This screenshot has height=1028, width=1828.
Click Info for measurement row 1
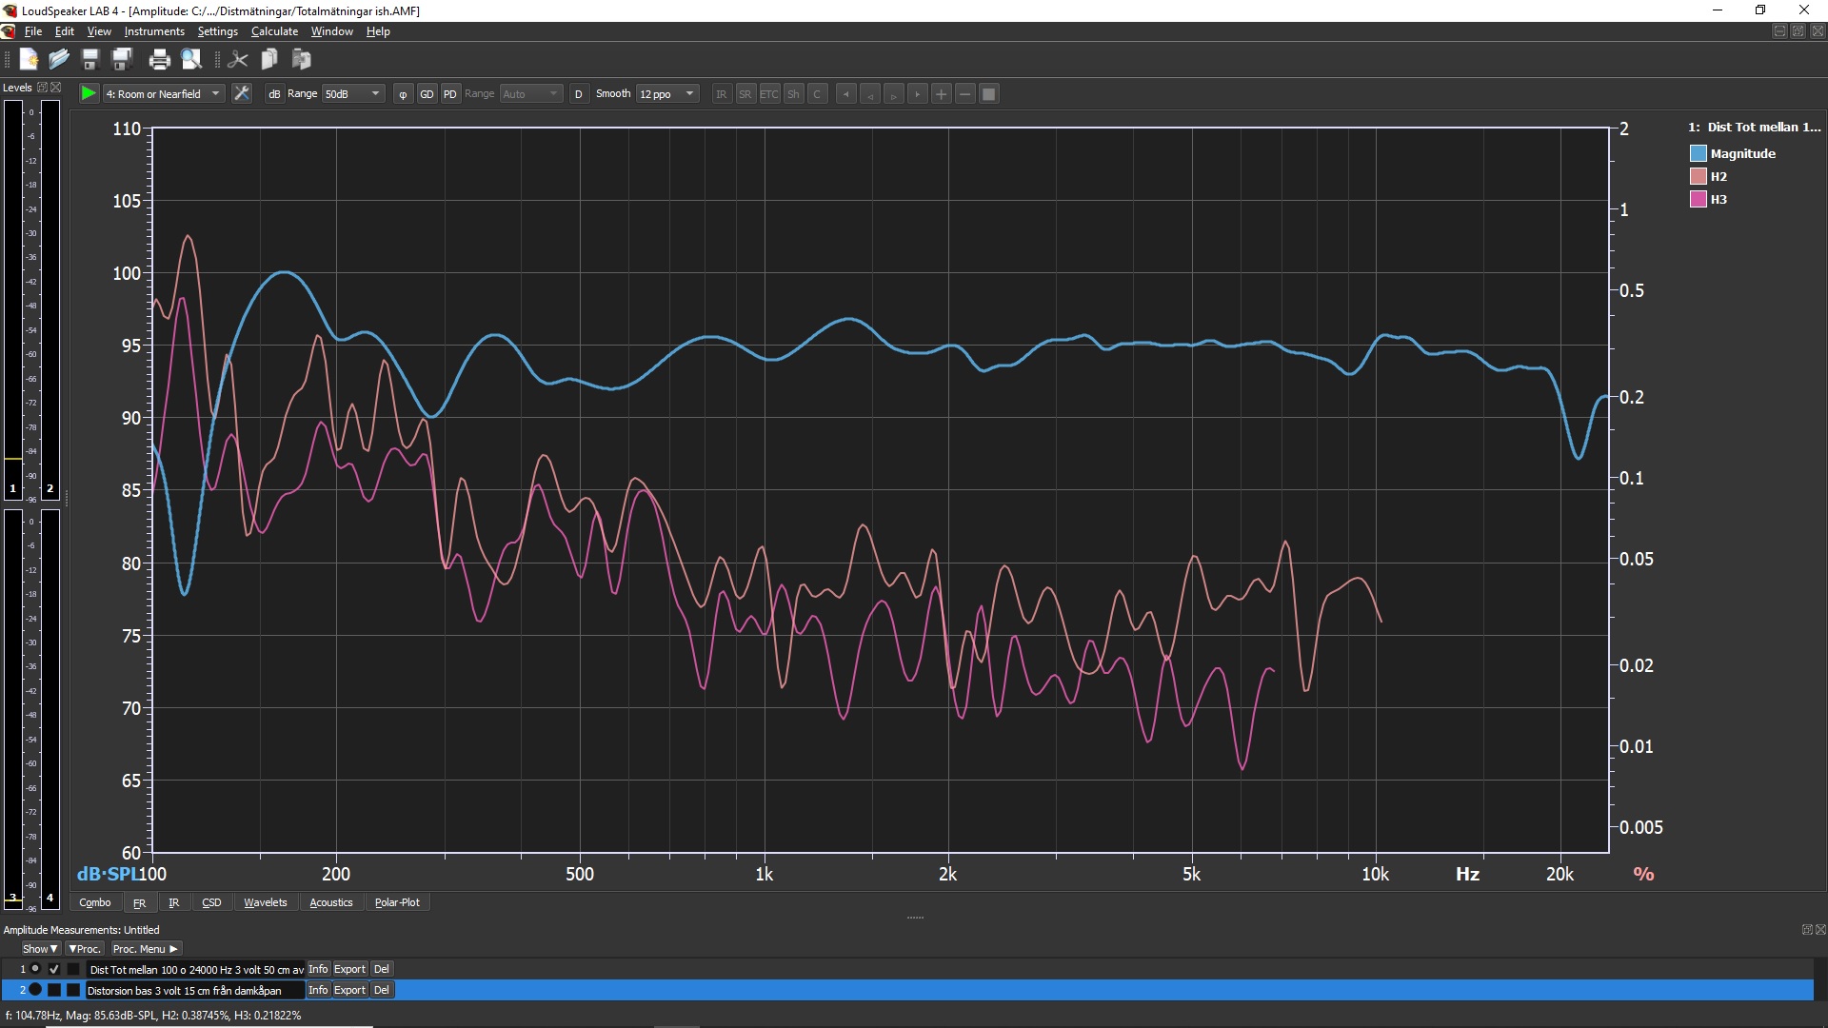[x=318, y=969]
